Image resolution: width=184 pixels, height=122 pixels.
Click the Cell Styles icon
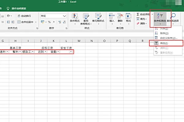(x=98, y=18)
